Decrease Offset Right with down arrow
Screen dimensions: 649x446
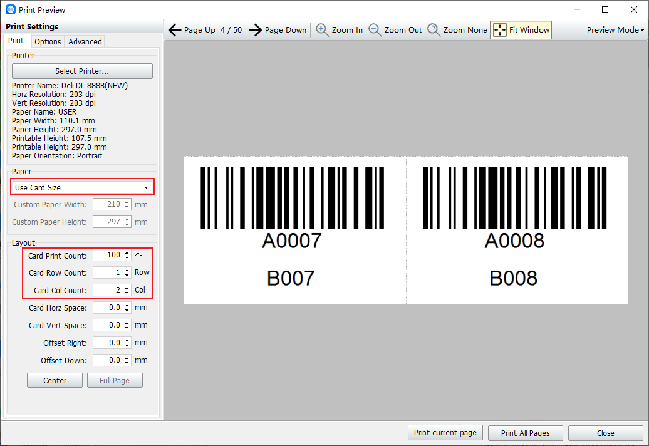(127, 346)
